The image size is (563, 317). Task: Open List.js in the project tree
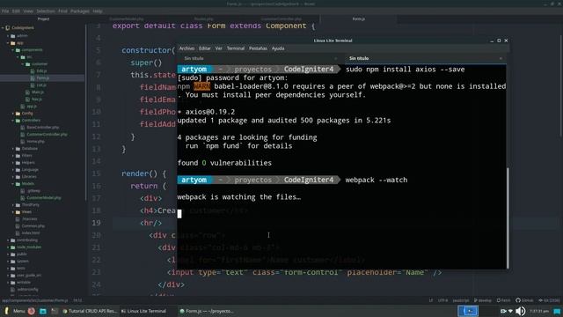click(x=41, y=85)
